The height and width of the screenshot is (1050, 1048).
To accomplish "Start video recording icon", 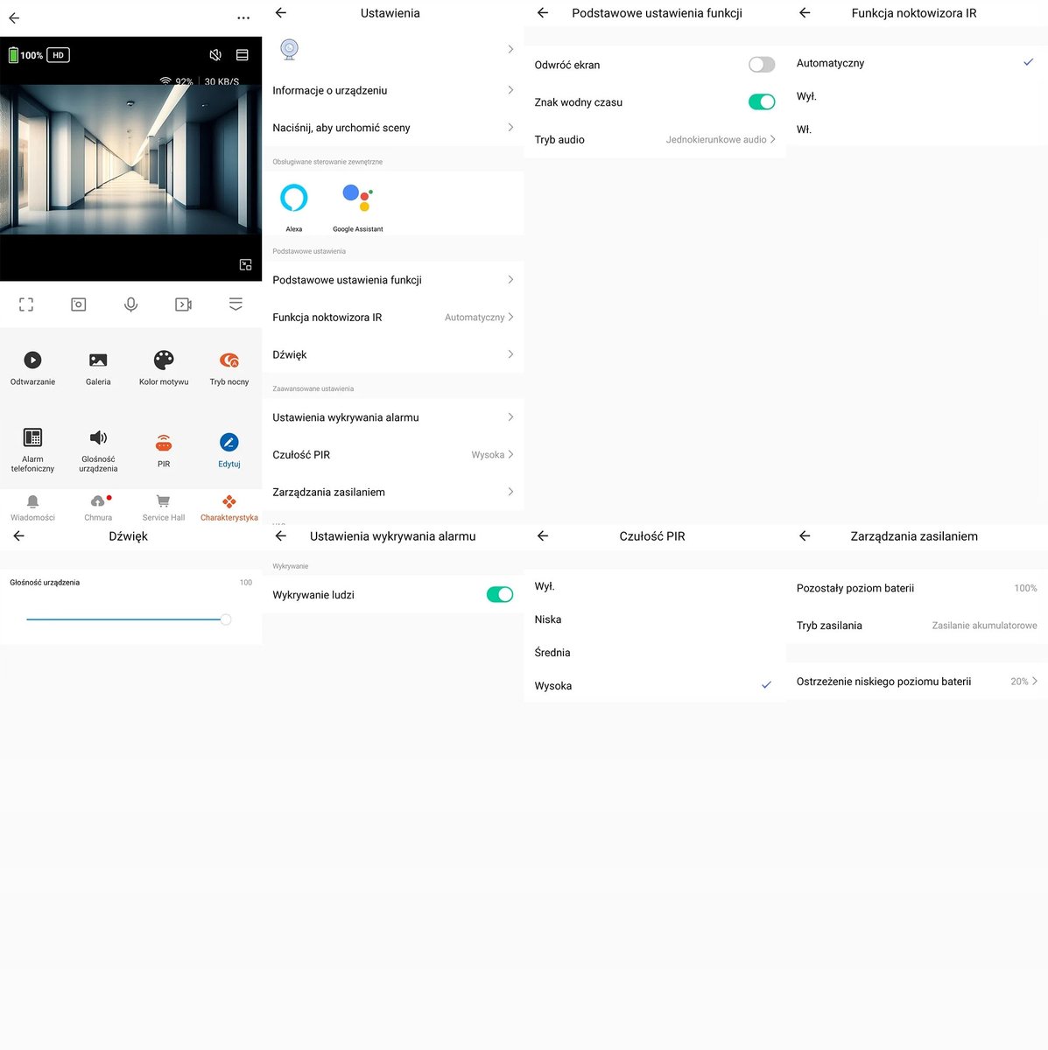I will tap(183, 304).
